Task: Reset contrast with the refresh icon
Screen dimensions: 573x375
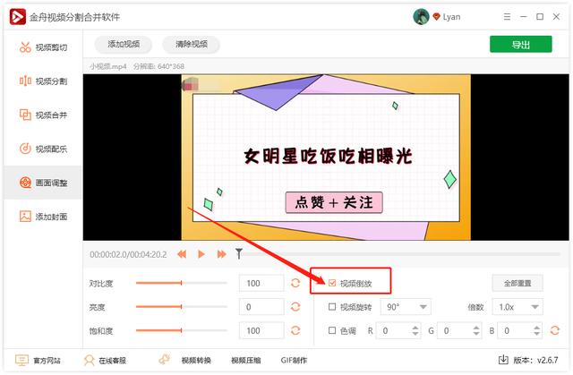Action: click(x=295, y=284)
